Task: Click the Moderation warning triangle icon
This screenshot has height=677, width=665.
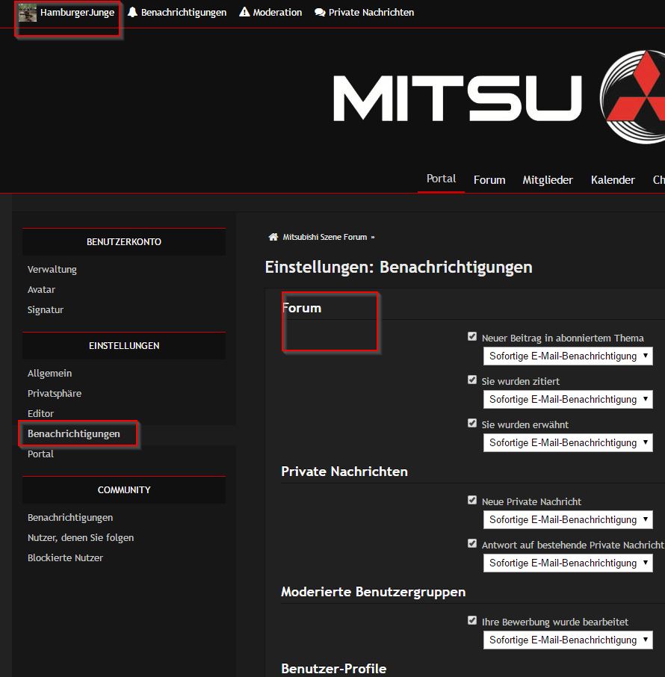Action: click(244, 13)
